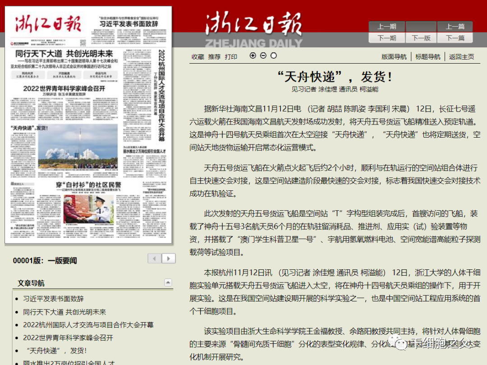The height and width of the screenshot is (365, 487).
Task: Open 丽水推出2万岗位招引全国人才 article link
Action: (69, 362)
